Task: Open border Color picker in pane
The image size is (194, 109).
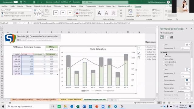Action: [x=188, y=69]
